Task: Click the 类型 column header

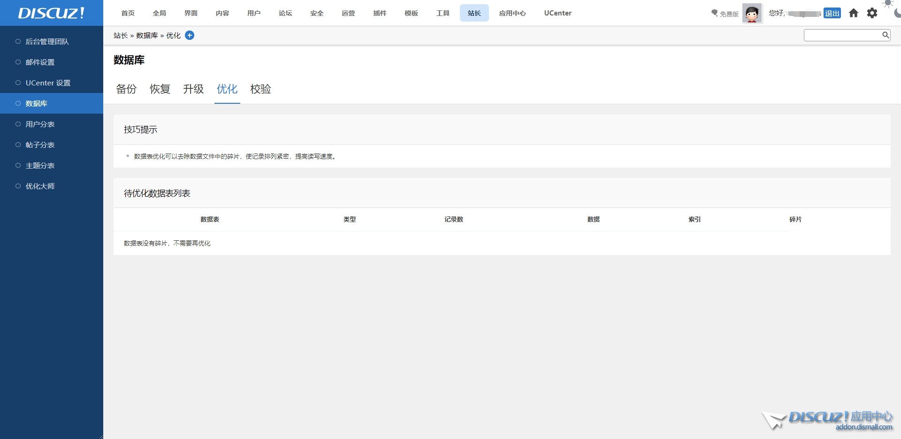Action: pos(350,219)
